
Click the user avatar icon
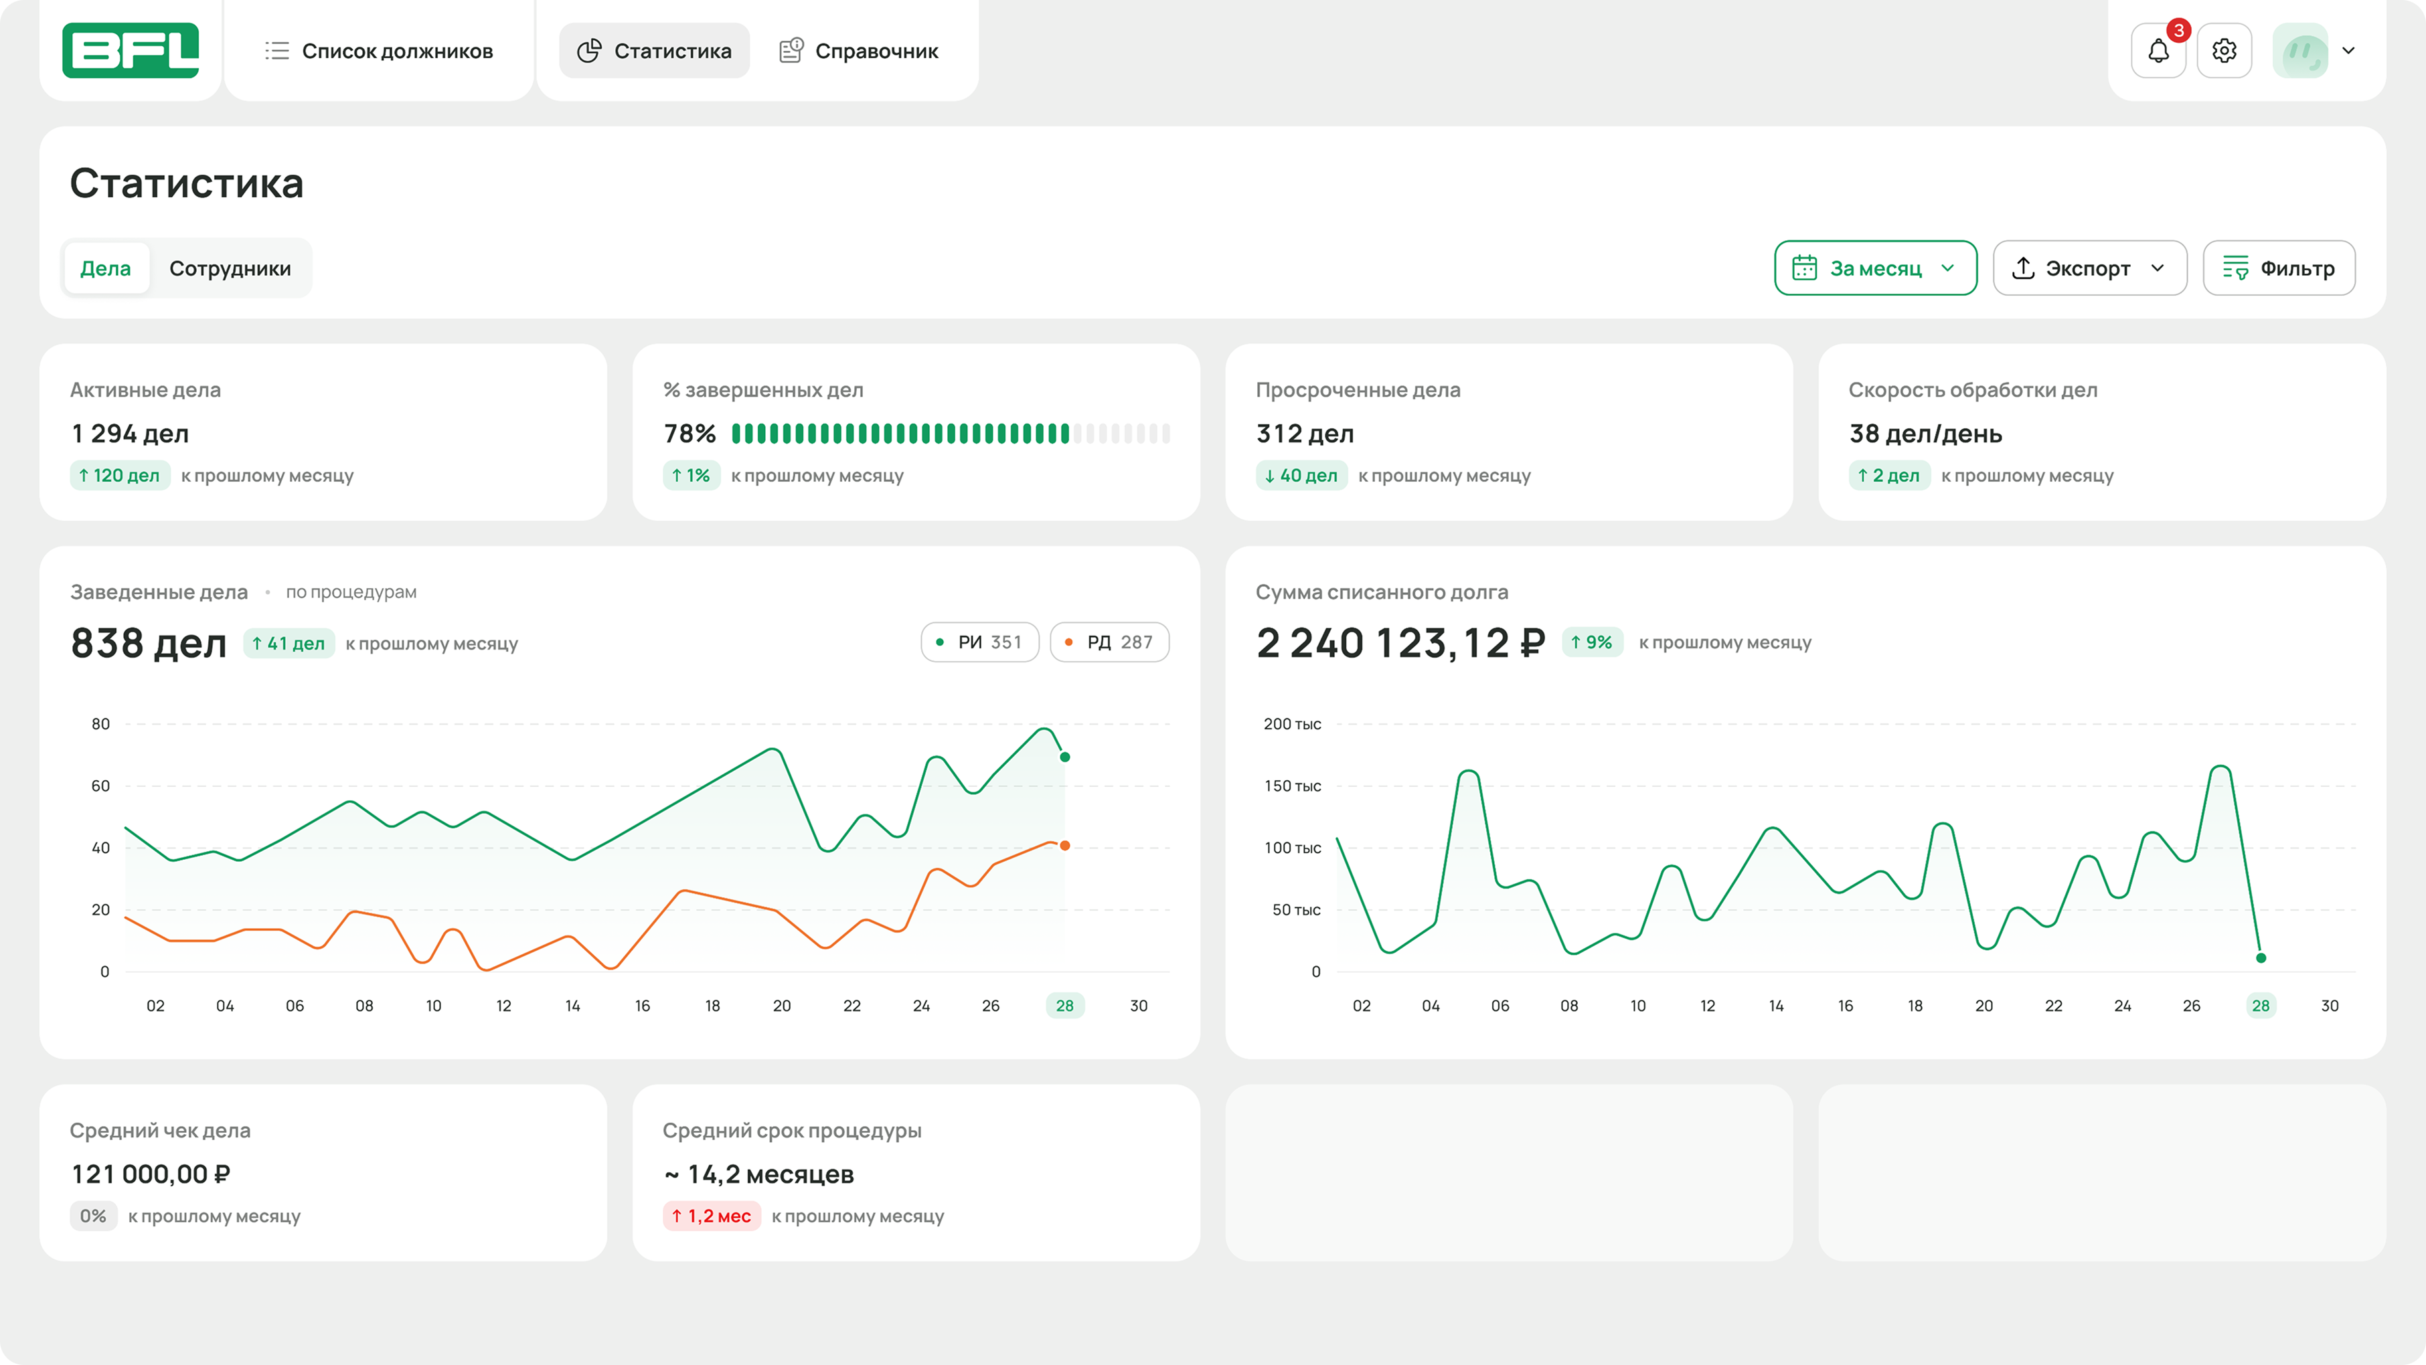2299,51
